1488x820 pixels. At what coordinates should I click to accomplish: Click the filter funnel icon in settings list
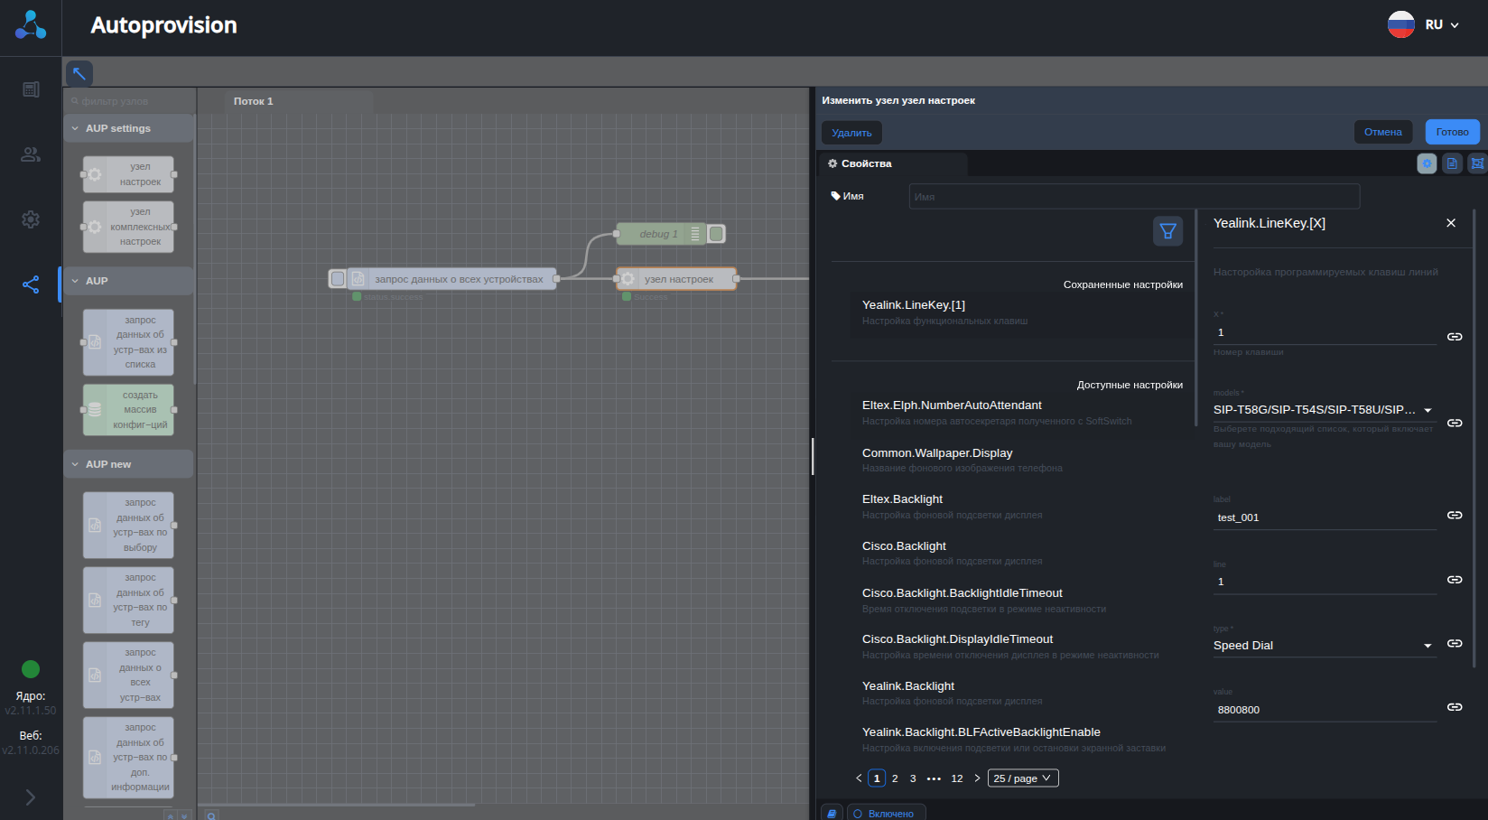(x=1167, y=231)
